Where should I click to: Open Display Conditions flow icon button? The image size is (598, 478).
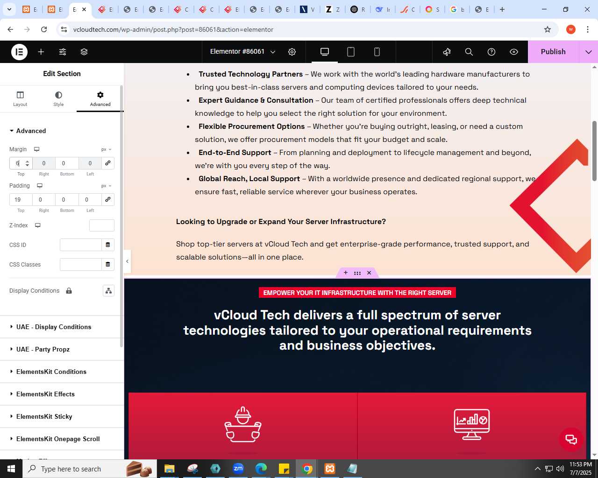coord(108,291)
